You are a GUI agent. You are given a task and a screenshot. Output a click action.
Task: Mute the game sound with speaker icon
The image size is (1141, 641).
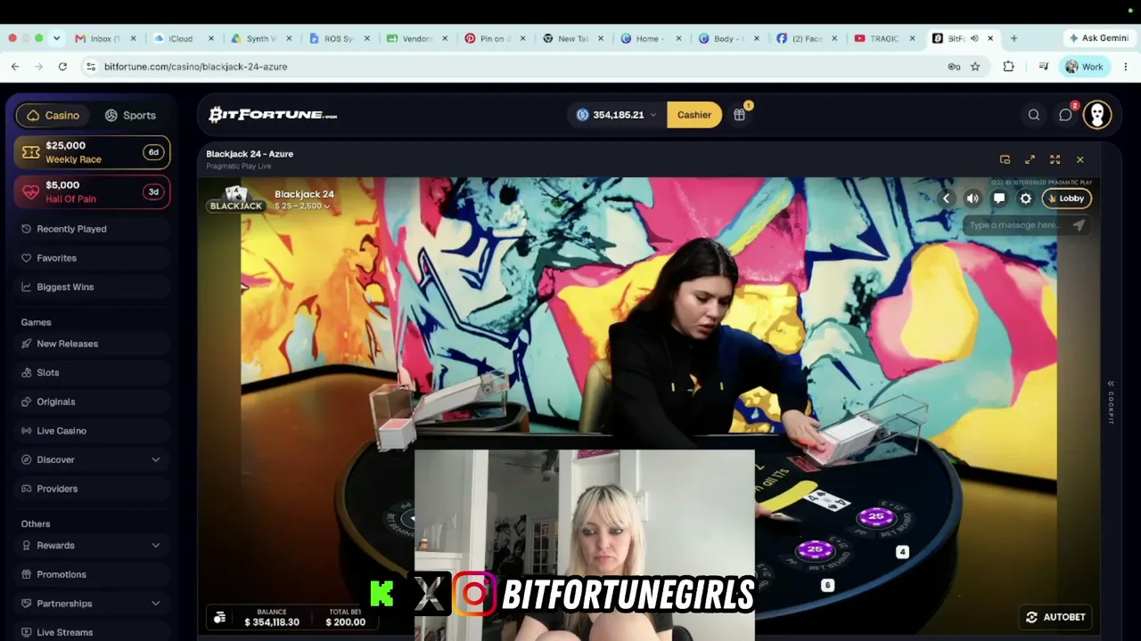[973, 199]
